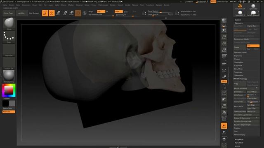Click the Zoom3D view icon
This screenshot has width=264, height=148.
coord(224,106)
